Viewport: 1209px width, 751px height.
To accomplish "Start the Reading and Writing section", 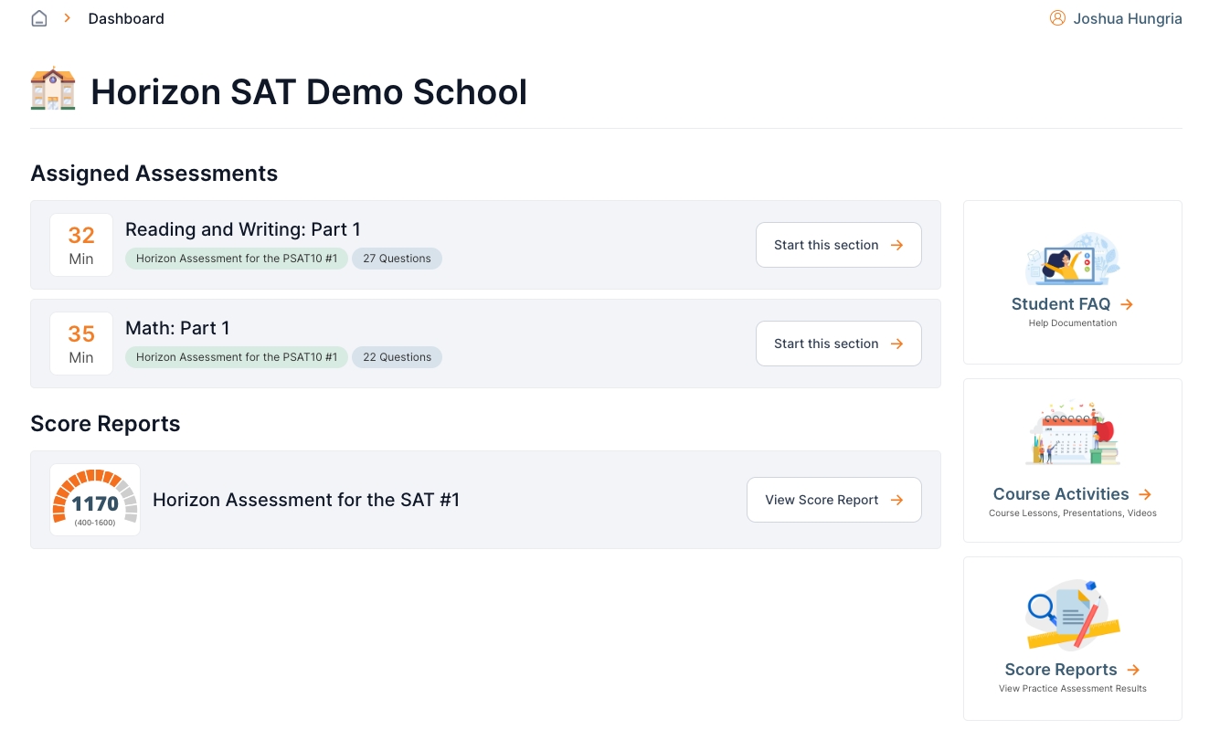I will [x=838, y=245].
